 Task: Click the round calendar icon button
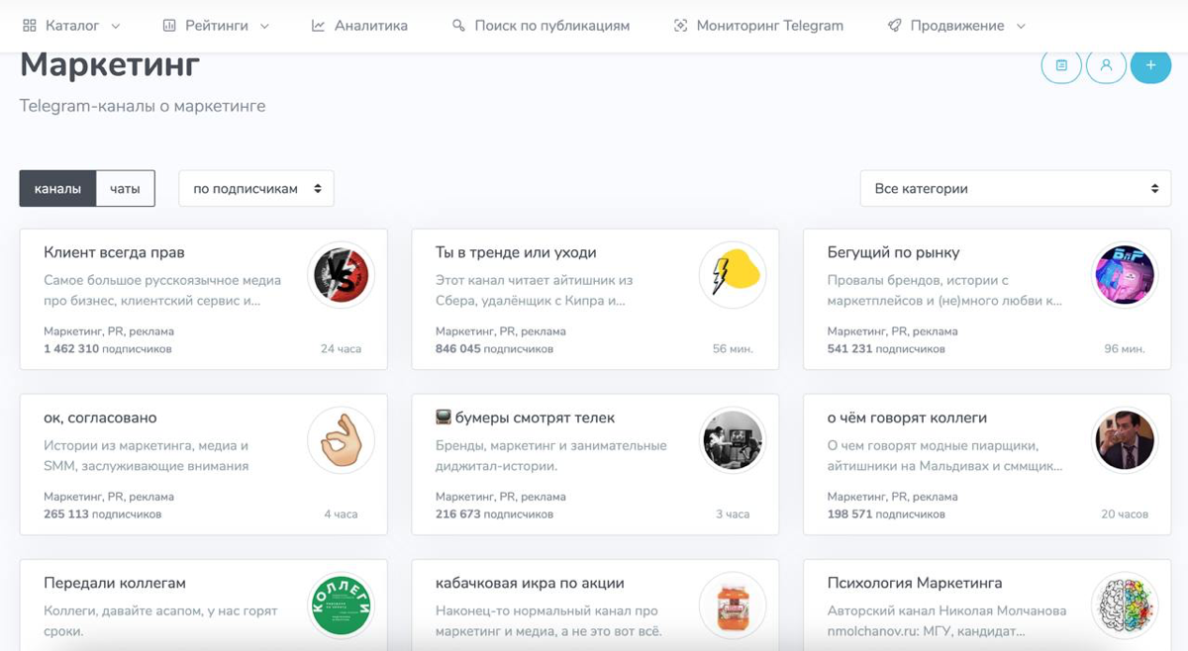pos(1061,65)
